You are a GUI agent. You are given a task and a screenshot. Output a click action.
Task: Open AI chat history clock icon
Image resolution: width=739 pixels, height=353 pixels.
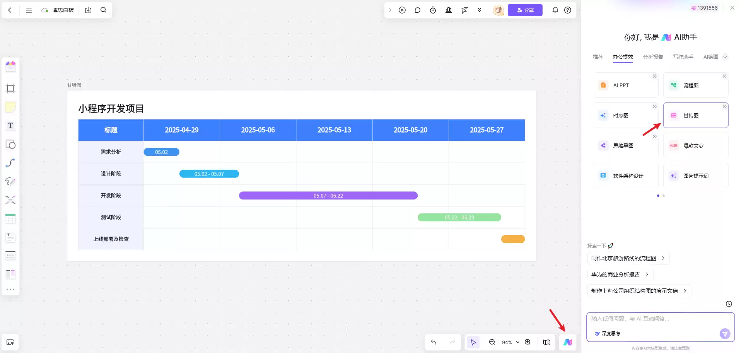pos(729,304)
